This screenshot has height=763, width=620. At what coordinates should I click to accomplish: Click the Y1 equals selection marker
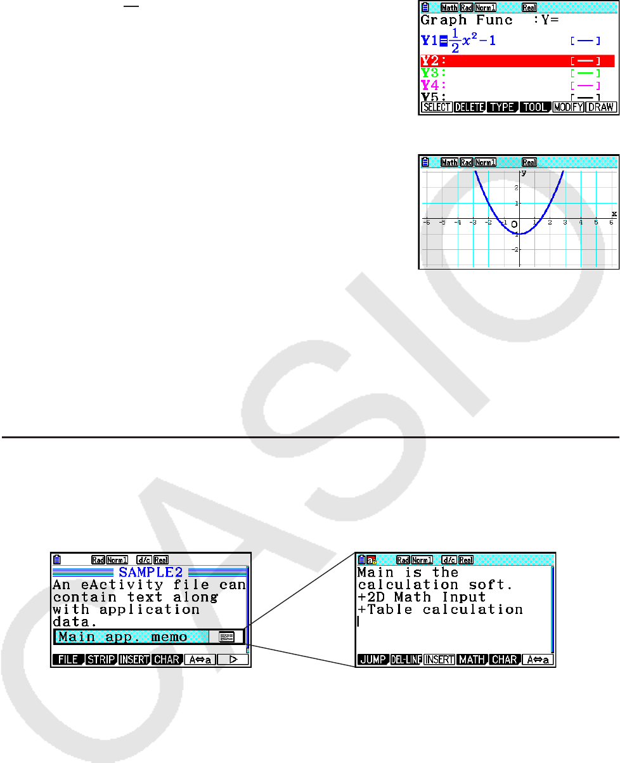444,41
